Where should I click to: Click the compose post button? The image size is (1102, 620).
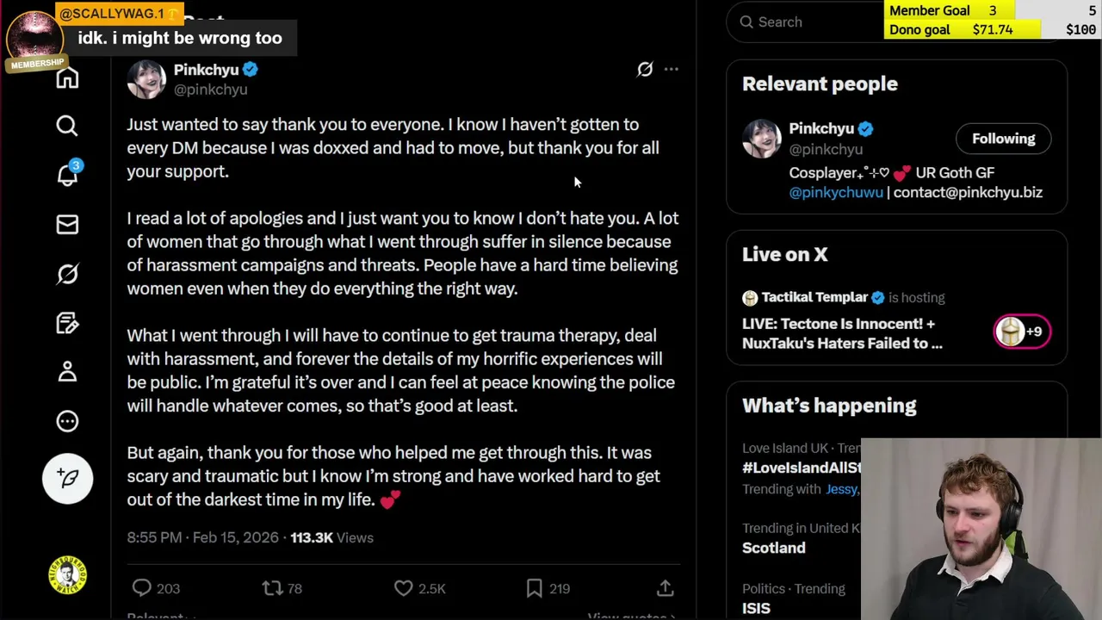(67, 478)
